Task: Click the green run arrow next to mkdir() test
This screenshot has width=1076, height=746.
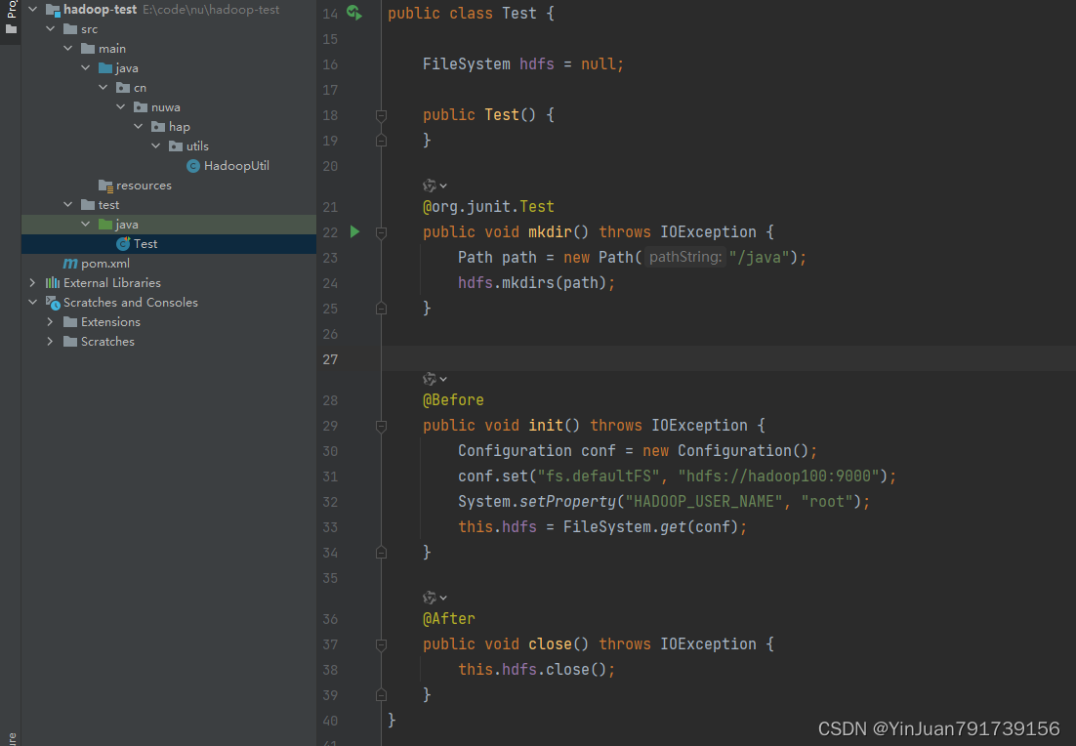Action: 354,231
